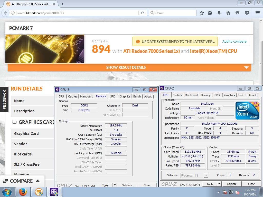The height and width of the screenshot is (197, 263).
Task: Click the warning icon in update banner
Action: pyautogui.click(x=138, y=42)
